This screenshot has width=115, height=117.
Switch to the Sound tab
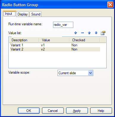pyautogui.click(x=36, y=14)
